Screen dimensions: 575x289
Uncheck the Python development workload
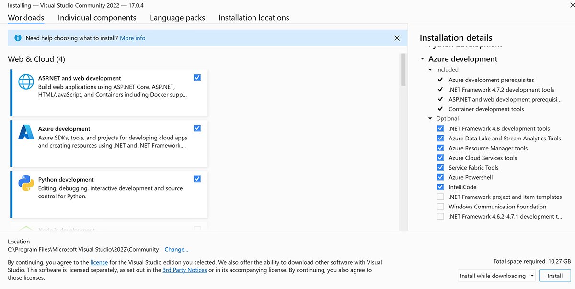197,178
